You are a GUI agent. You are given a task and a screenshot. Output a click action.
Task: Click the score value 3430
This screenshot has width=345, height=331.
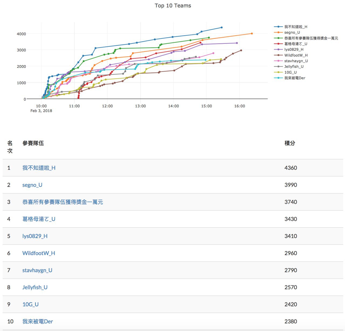point(291,219)
